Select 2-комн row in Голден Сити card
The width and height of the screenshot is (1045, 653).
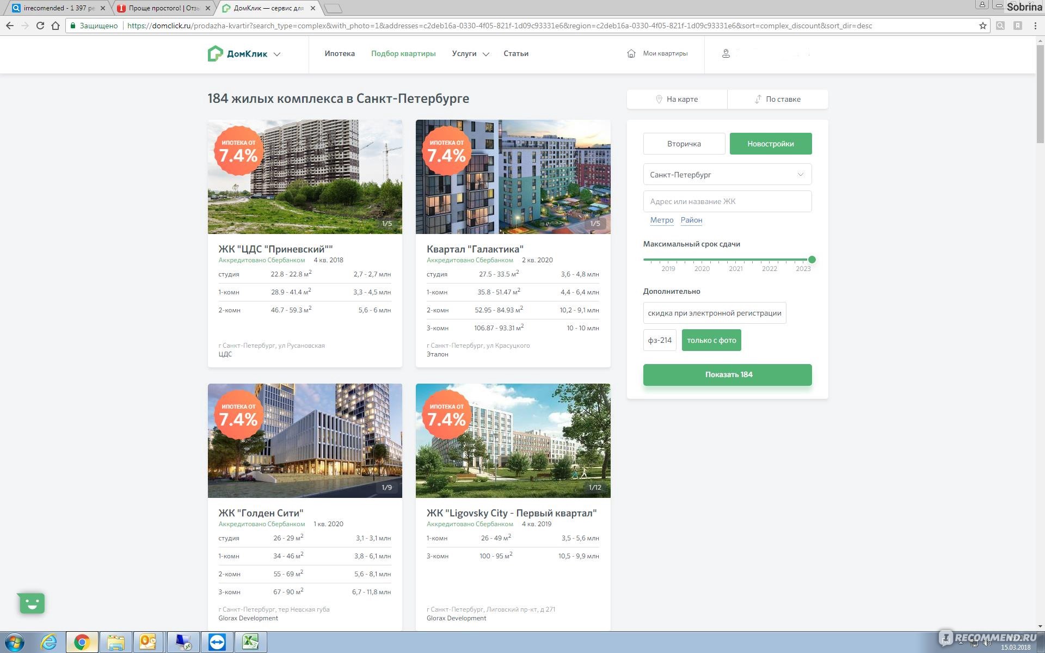[305, 574]
